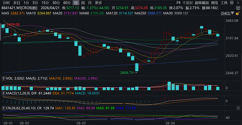The height and width of the screenshot is (125, 242).
Task: Open the 超级叠加 overlay option
Action: [x=202, y=3]
